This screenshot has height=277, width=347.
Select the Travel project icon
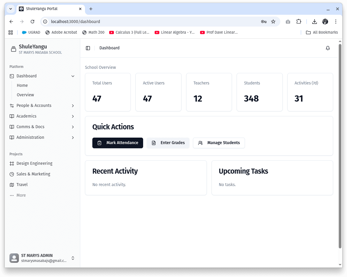pos(12,185)
